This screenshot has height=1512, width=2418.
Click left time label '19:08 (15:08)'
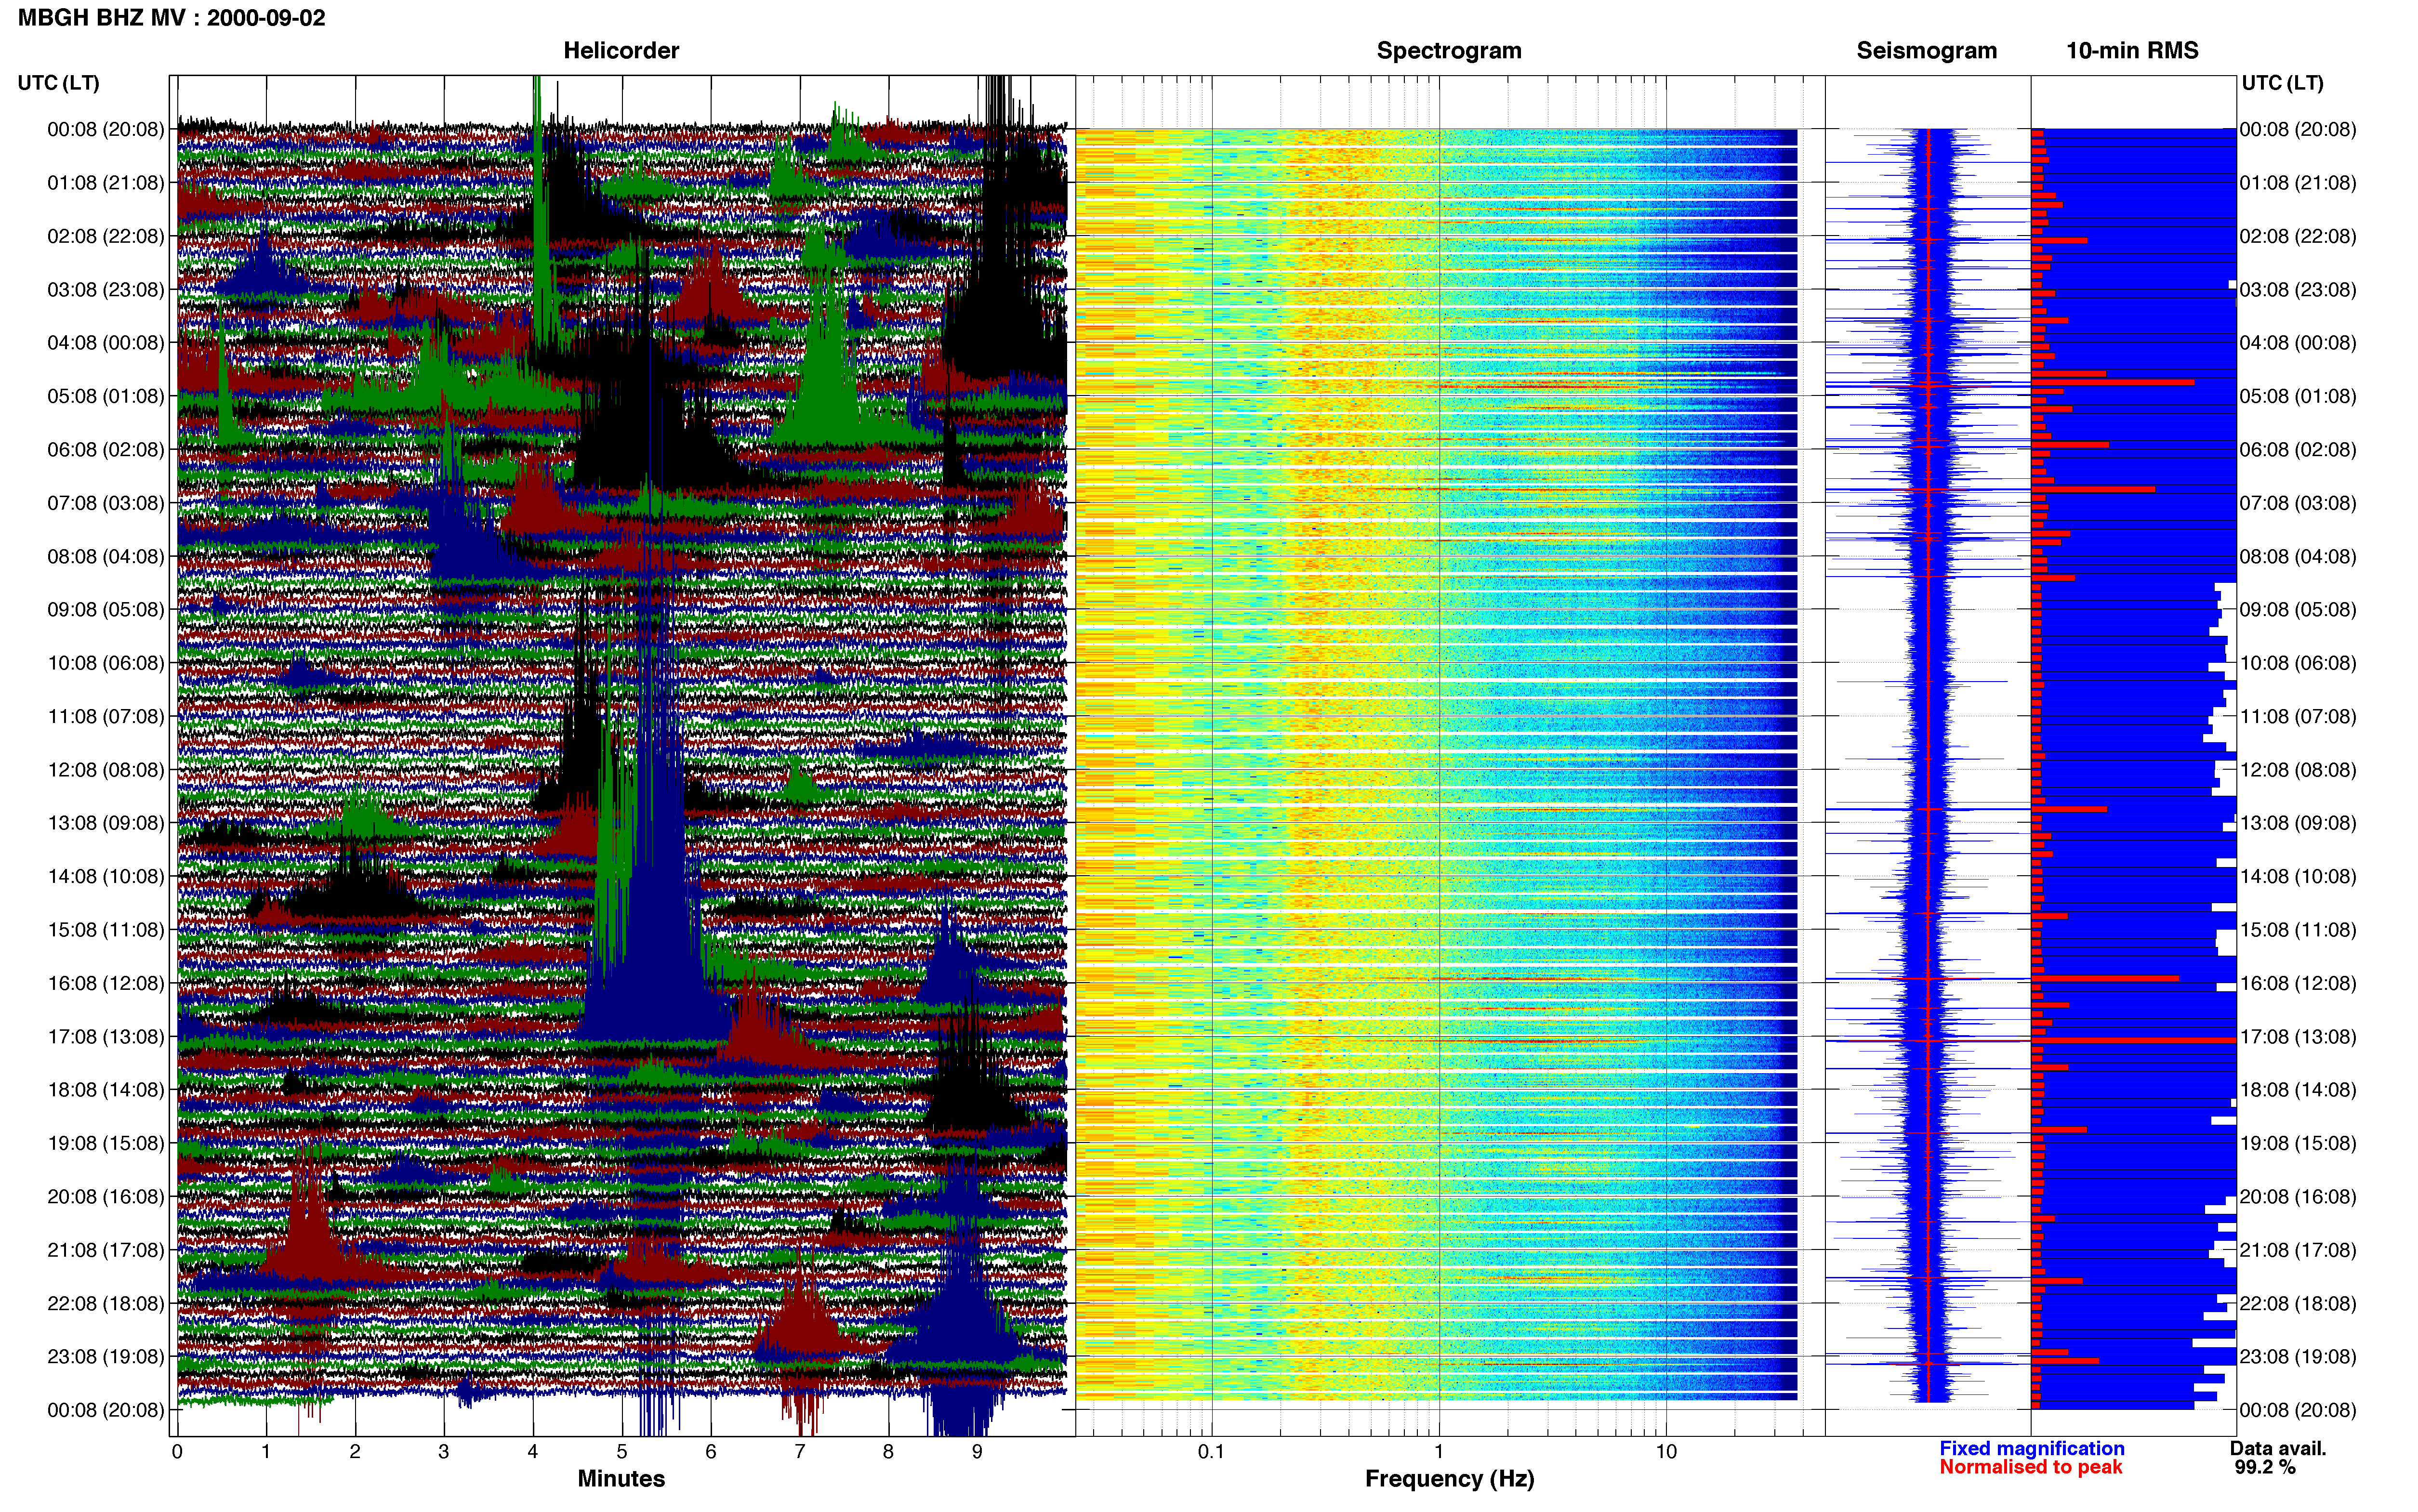click(105, 1143)
